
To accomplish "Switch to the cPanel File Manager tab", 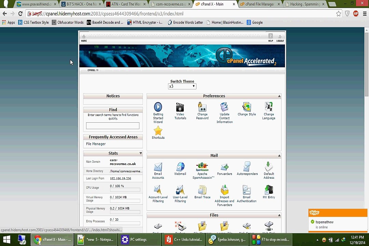I will click(x=260, y=4).
